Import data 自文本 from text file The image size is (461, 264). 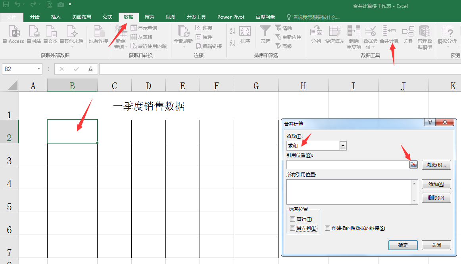(50, 34)
